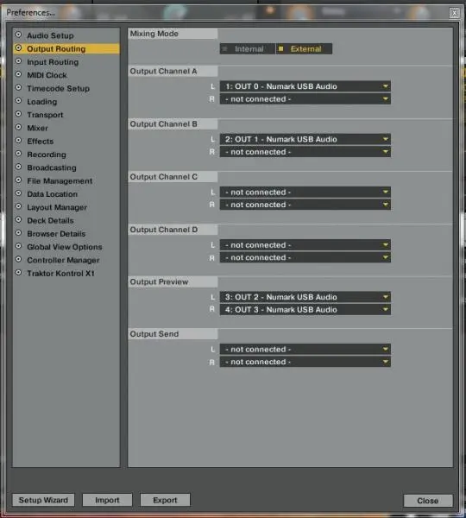Launch the Setup Wizard

(43, 500)
